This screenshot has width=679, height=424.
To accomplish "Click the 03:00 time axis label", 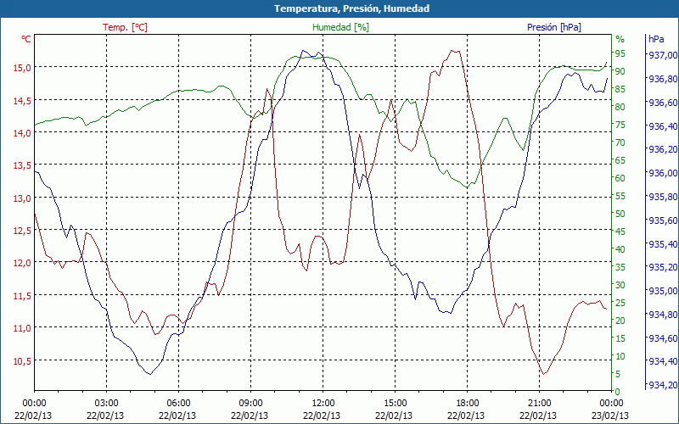I will coord(107,404).
